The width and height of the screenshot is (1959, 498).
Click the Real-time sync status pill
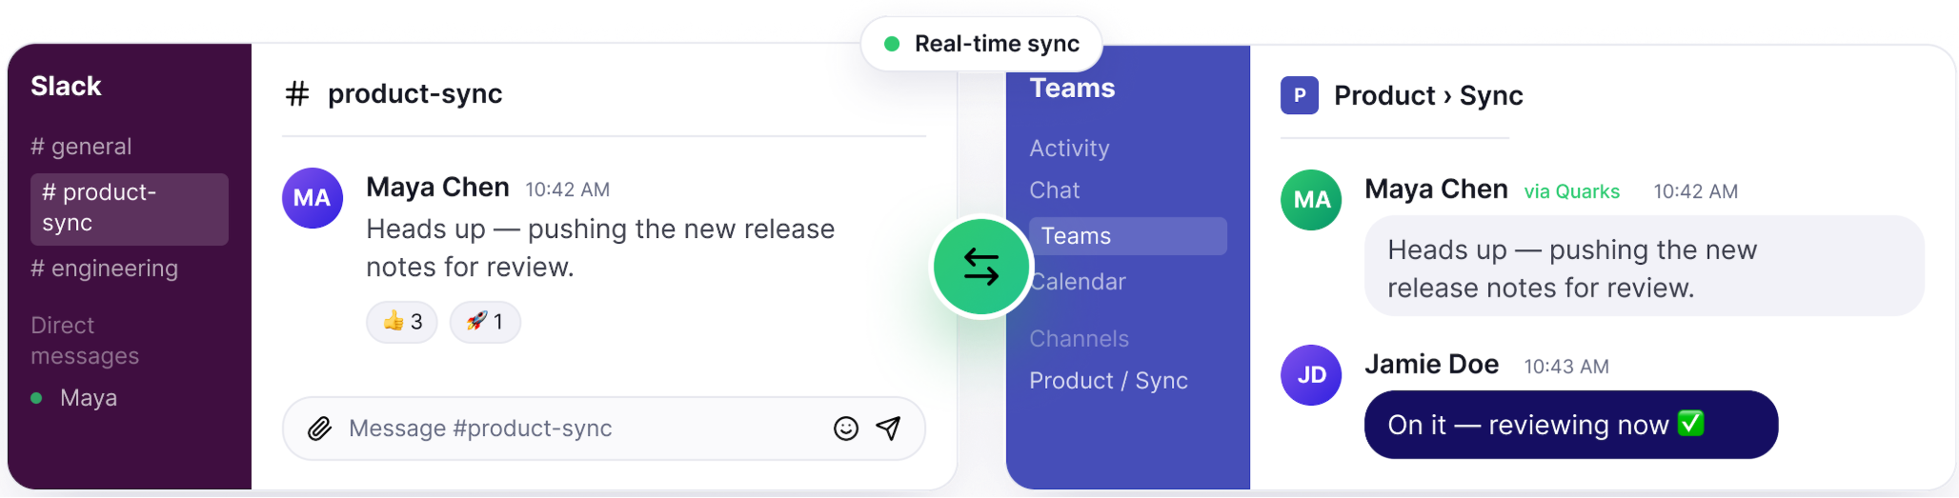(x=981, y=44)
